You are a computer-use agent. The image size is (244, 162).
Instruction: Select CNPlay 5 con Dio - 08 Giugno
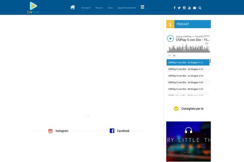point(188,89)
